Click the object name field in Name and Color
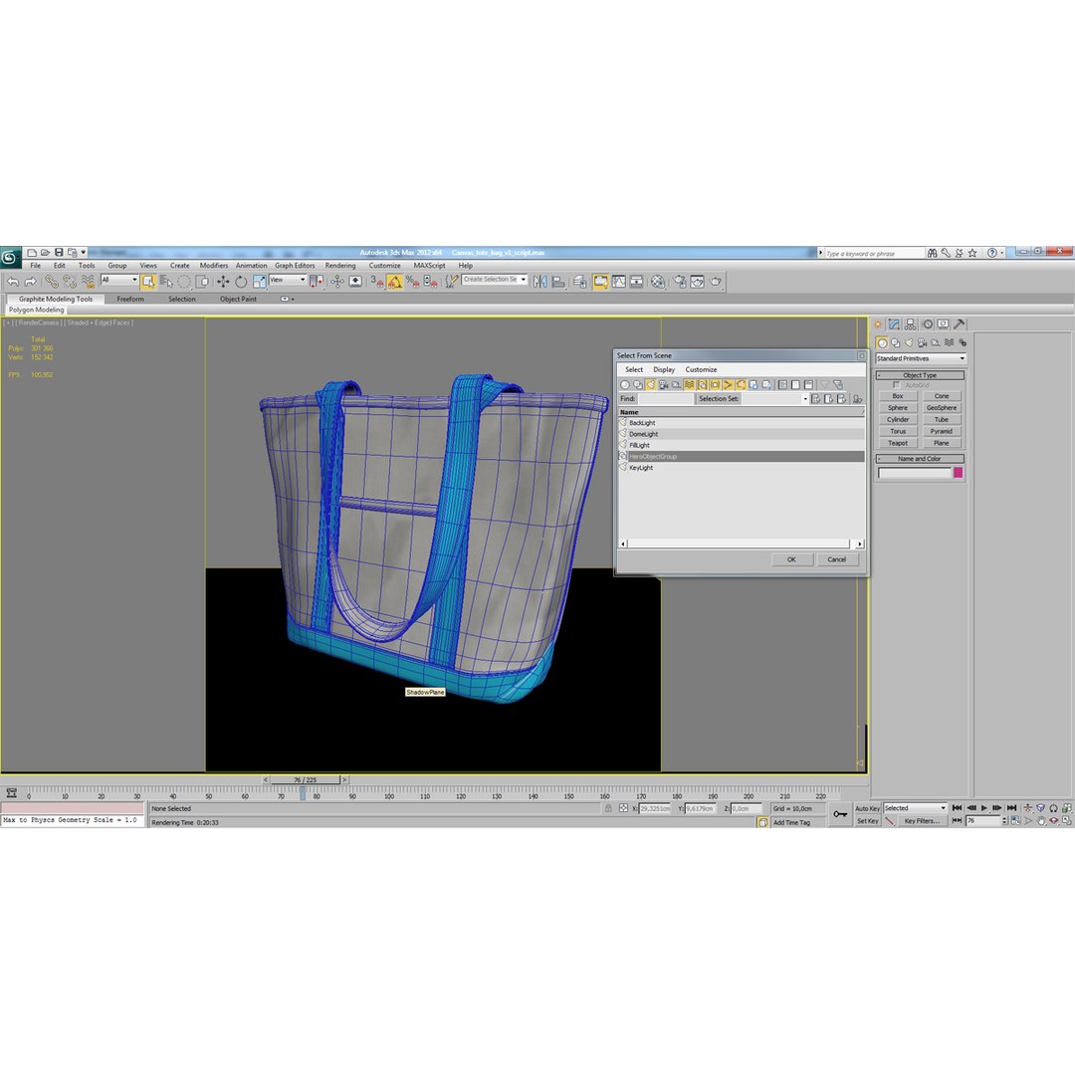This screenshot has height=1075, width=1075. pos(915,473)
